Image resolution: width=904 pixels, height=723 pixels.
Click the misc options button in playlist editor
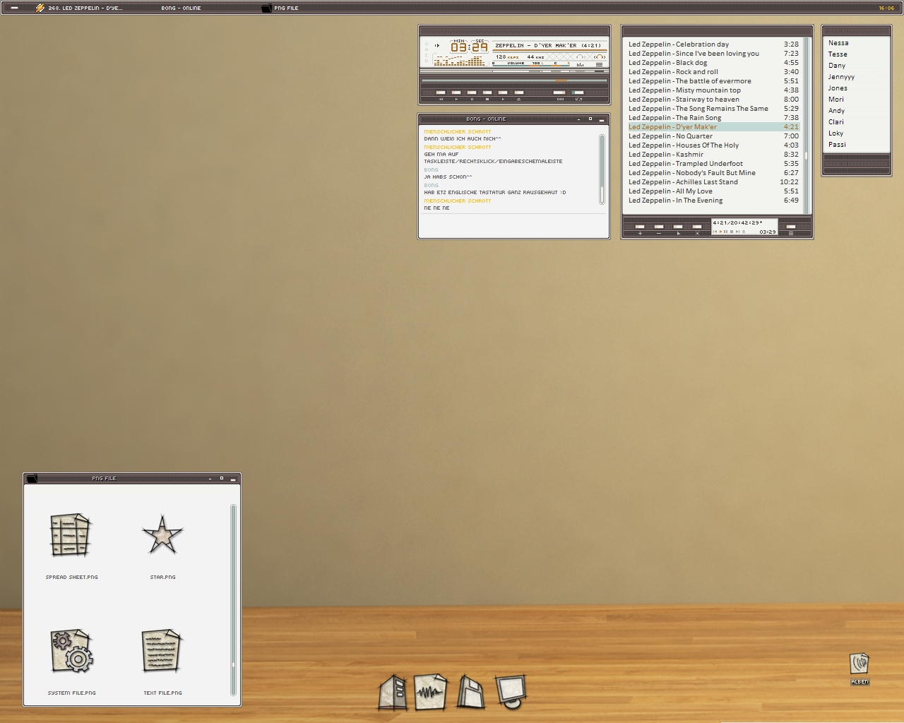click(697, 227)
